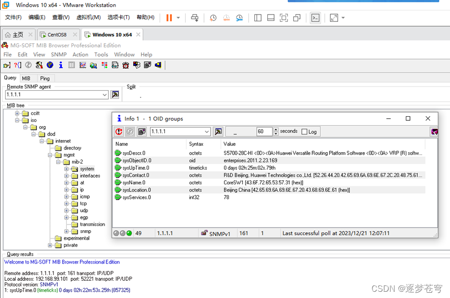
Task: Open the File menu of MIB Browser
Action: (7, 55)
